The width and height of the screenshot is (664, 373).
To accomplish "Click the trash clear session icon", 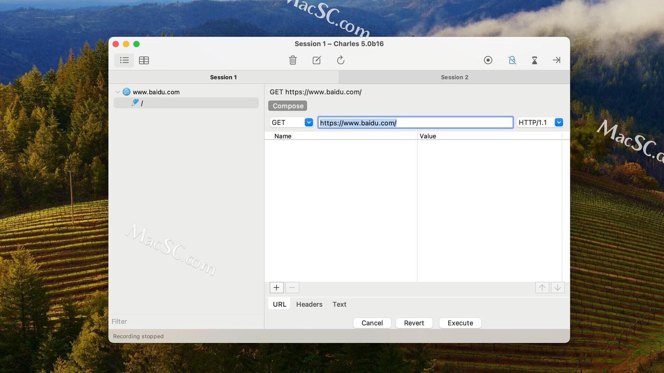I will coord(293,60).
